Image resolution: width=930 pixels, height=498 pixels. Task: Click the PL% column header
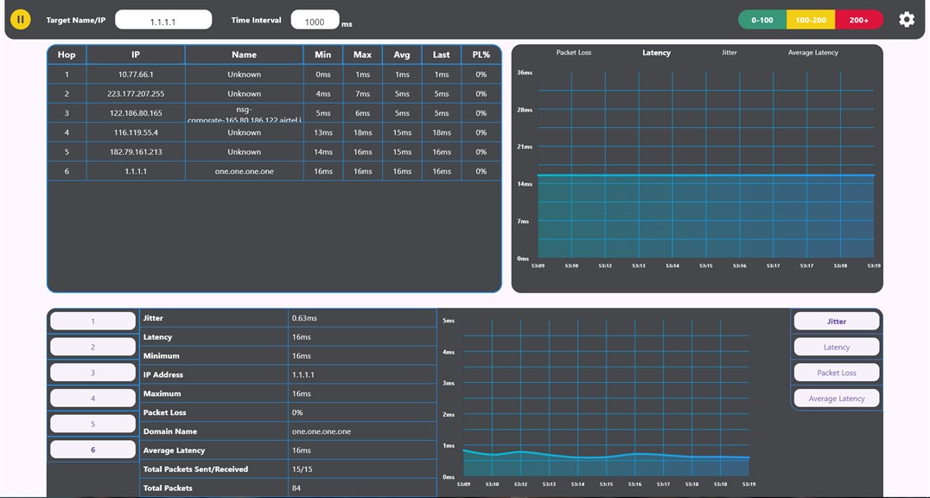coord(481,54)
